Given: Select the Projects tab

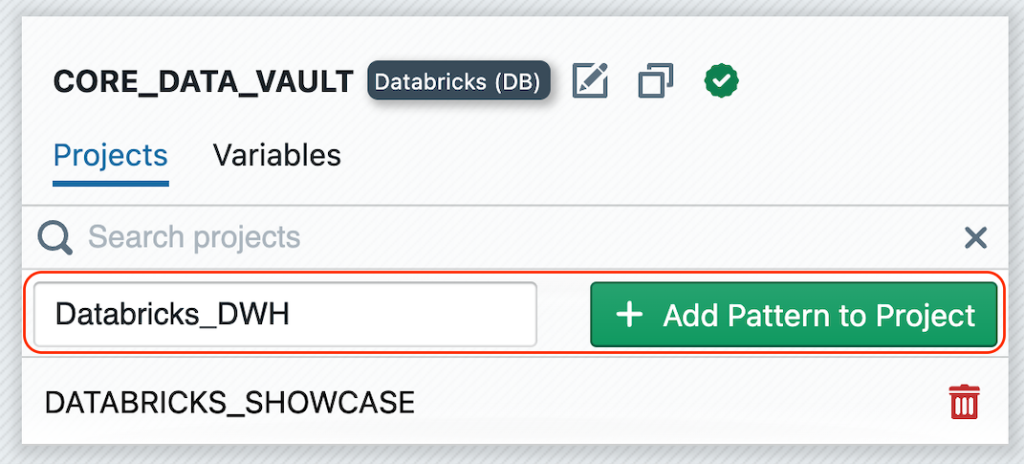Looking at the screenshot, I should click(110, 155).
